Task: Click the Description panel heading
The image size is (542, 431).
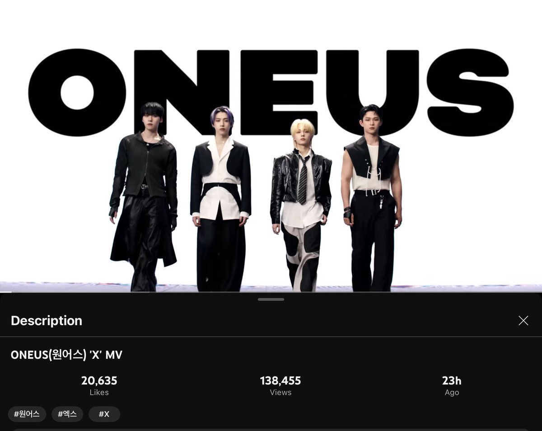Action: click(x=47, y=321)
